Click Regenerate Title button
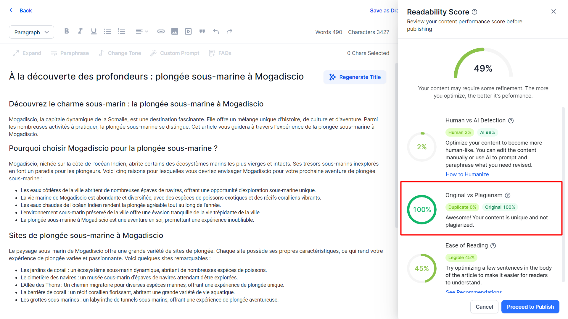The image size is (568, 319). pyautogui.click(x=355, y=77)
